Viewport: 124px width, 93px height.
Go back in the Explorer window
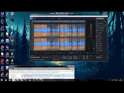pos(10,68)
